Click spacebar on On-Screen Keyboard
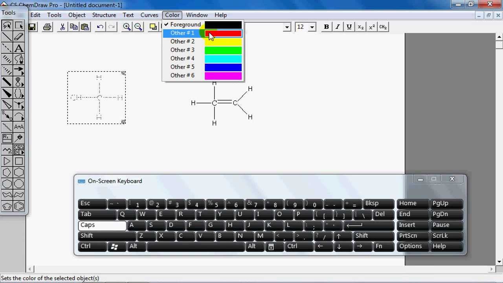Image resolution: width=503 pixels, height=283 pixels. [x=196, y=246]
